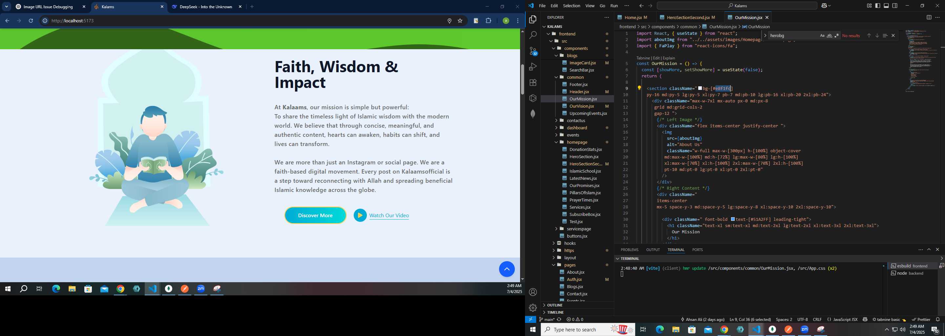945x336 pixels.
Task: Open the Explorer view in the VS Code activity bar
Action: [533, 19]
